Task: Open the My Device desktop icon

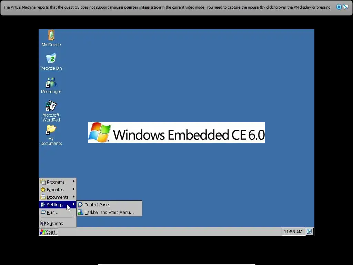Action: tap(51, 38)
